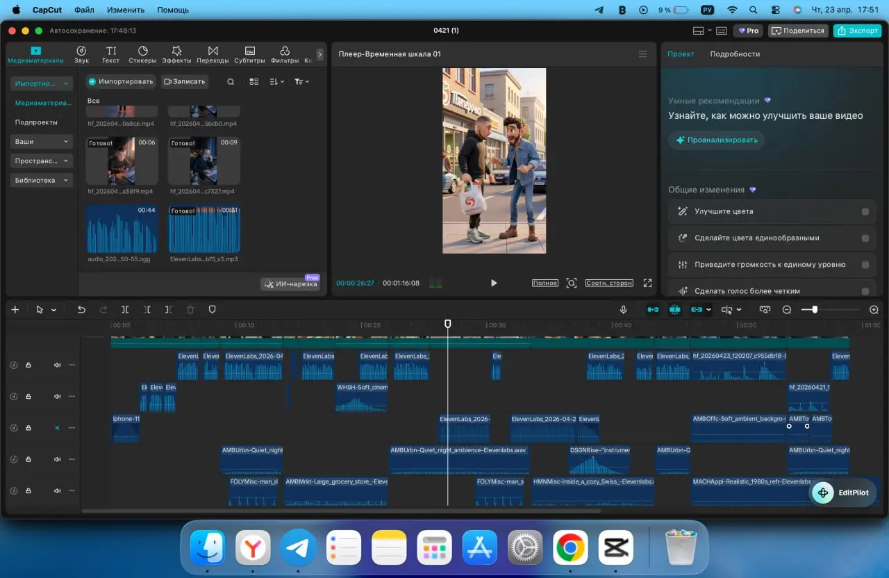Open the Текст text panel
The height and width of the screenshot is (578, 889).
click(111, 55)
